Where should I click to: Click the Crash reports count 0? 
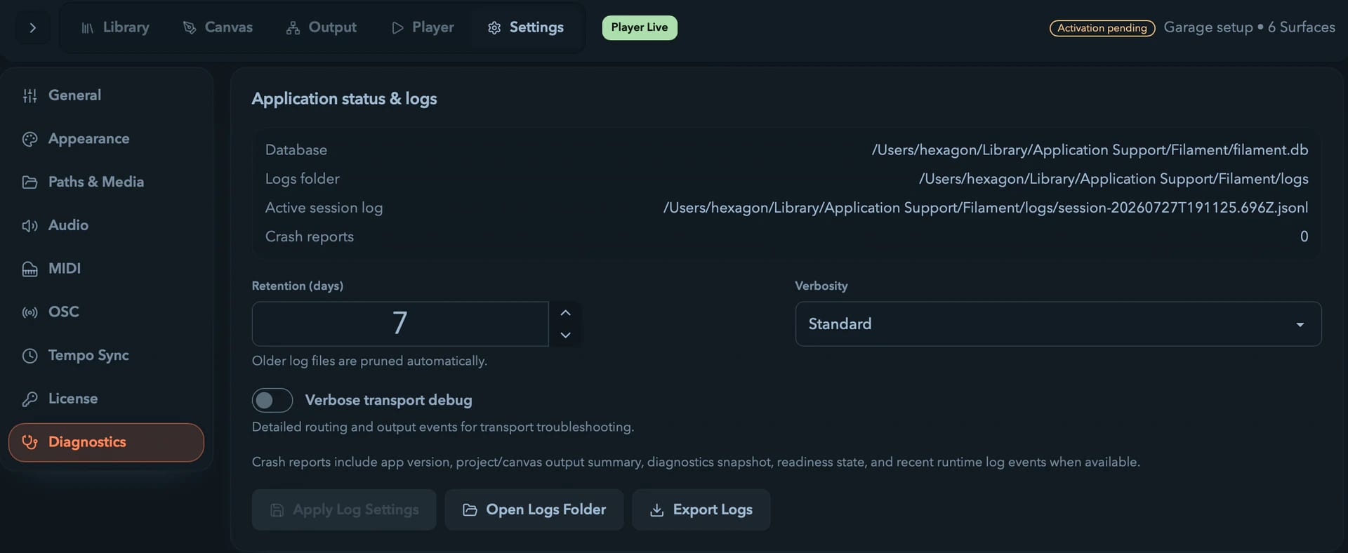point(1304,236)
